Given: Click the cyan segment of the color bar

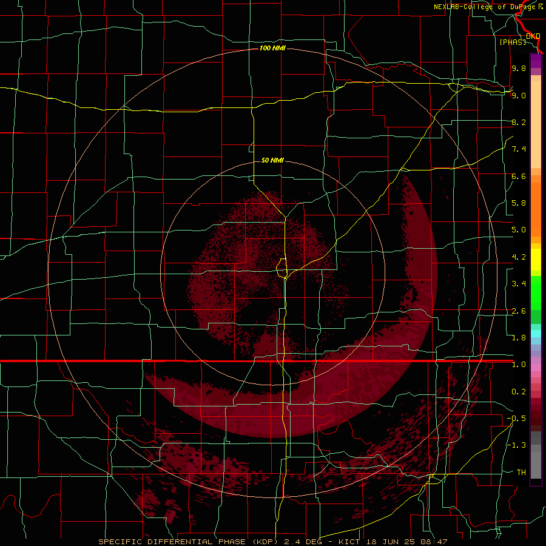Looking at the screenshot, I should click(536, 334).
